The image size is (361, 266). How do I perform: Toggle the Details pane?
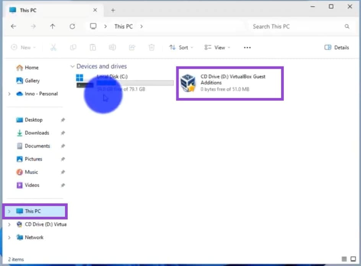[x=337, y=47]
